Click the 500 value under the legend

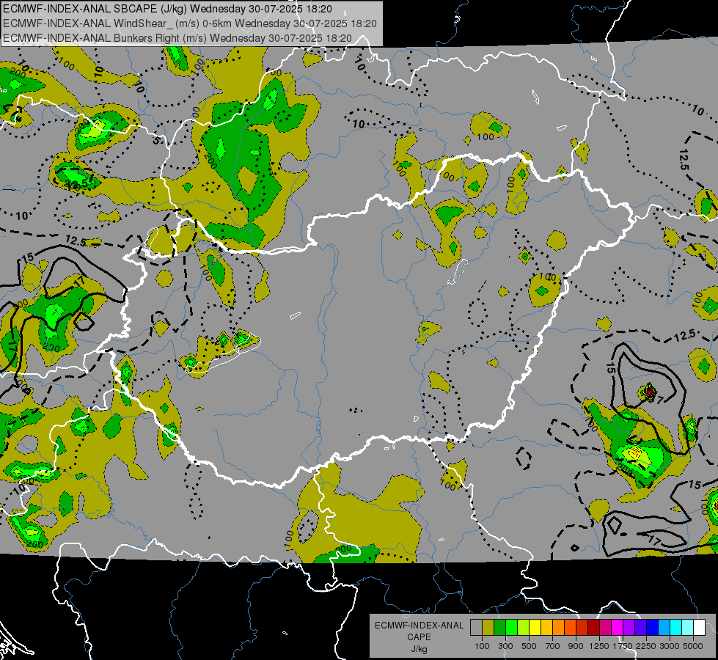tap(529, 646)
